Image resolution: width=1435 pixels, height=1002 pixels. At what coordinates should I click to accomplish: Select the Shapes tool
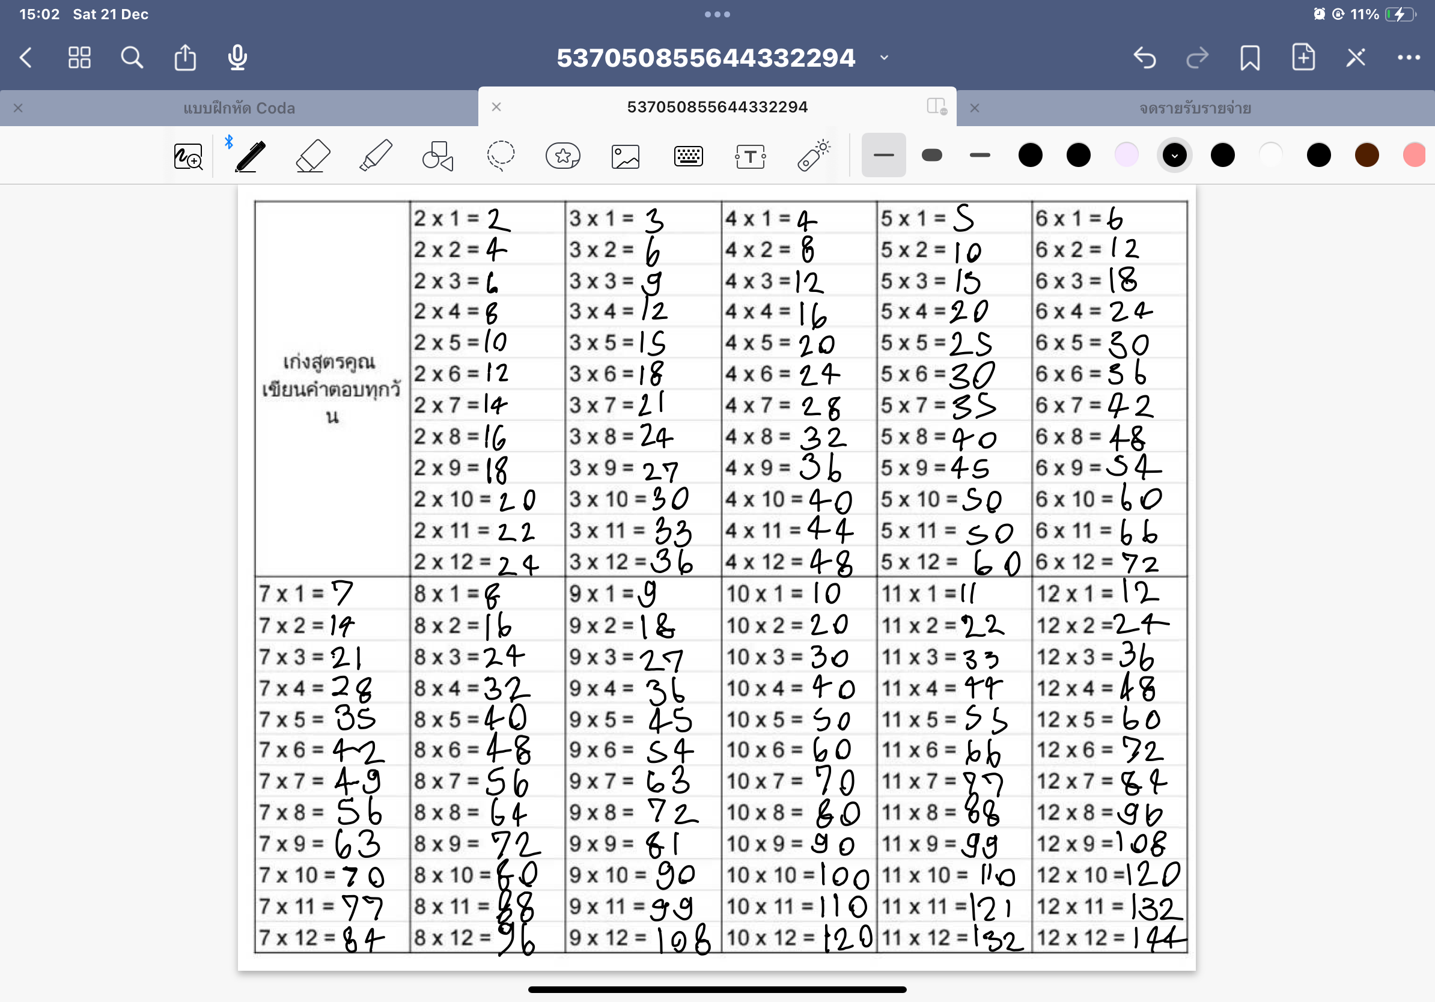[x=437, y=156]
